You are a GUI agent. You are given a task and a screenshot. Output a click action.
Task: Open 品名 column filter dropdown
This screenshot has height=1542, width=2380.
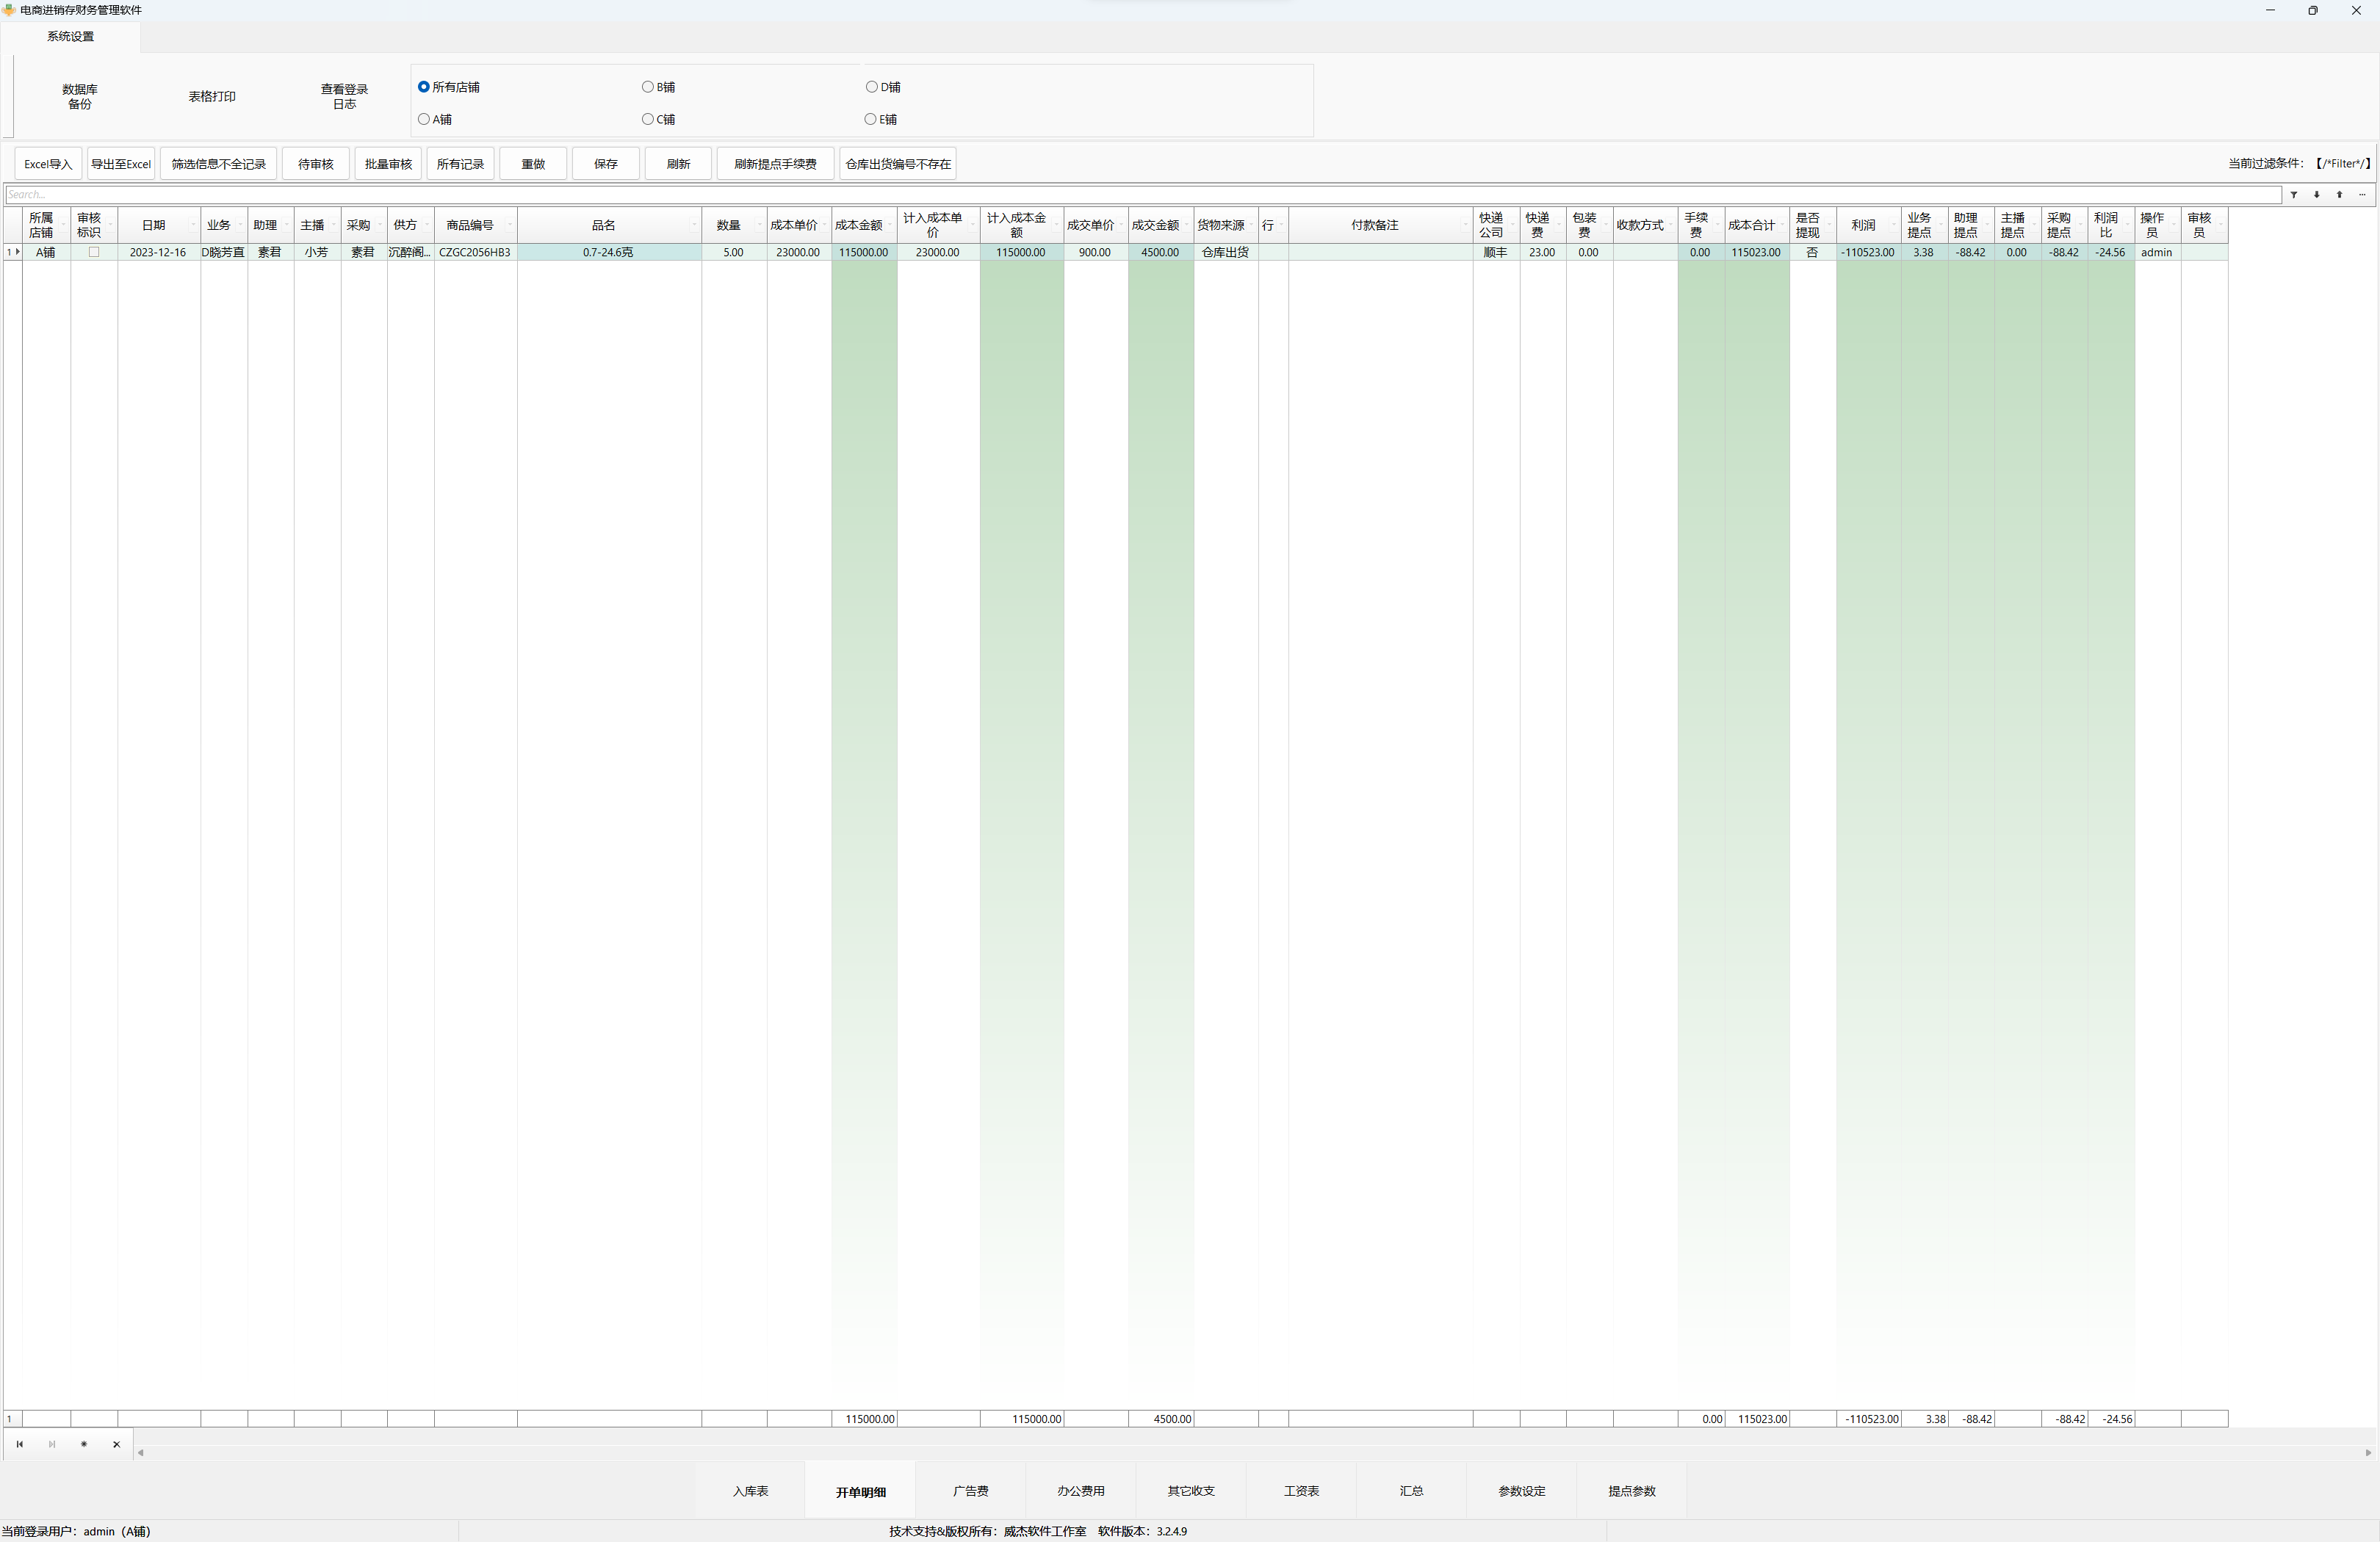tap(695, 226)
